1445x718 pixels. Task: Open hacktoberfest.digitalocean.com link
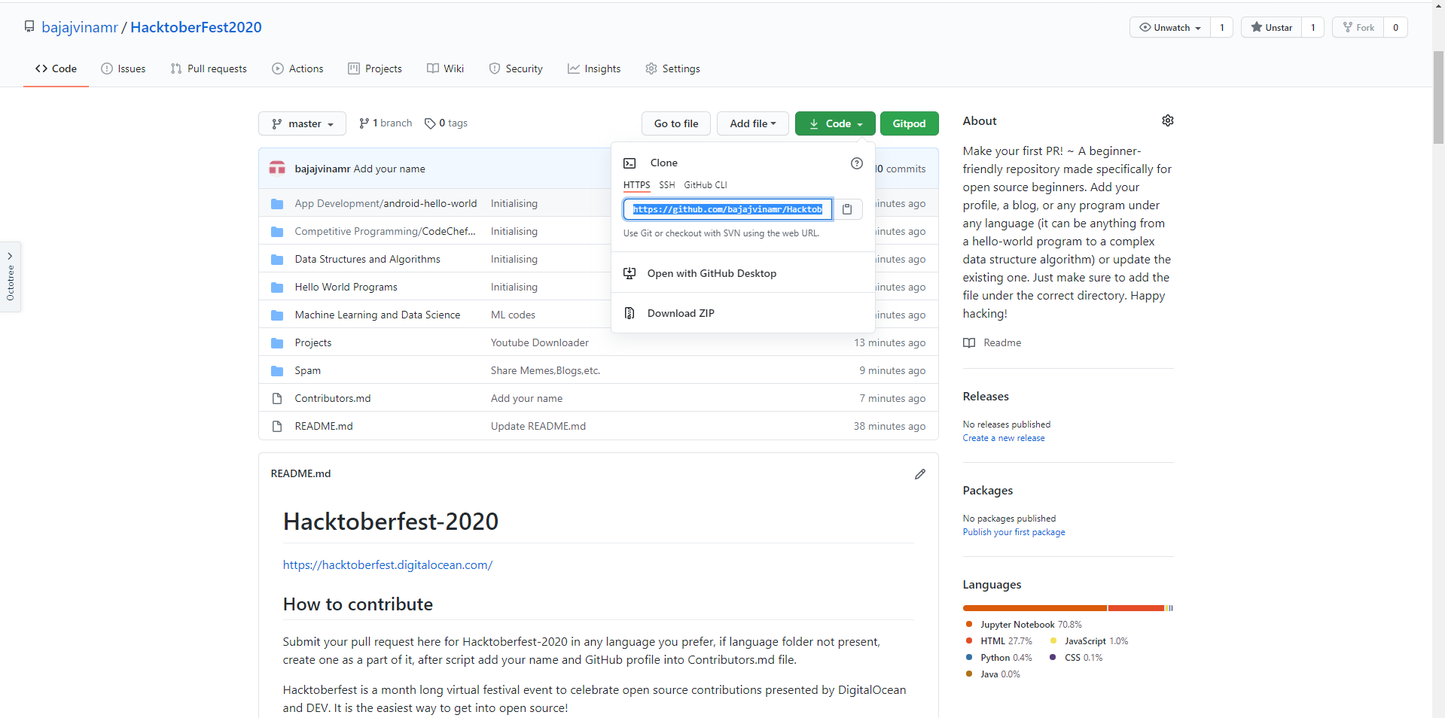(388, 565)
